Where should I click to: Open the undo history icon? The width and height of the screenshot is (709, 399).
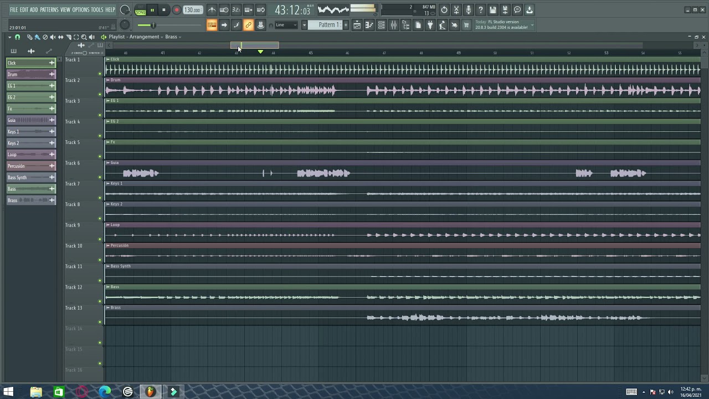click(x=444, y=10)
